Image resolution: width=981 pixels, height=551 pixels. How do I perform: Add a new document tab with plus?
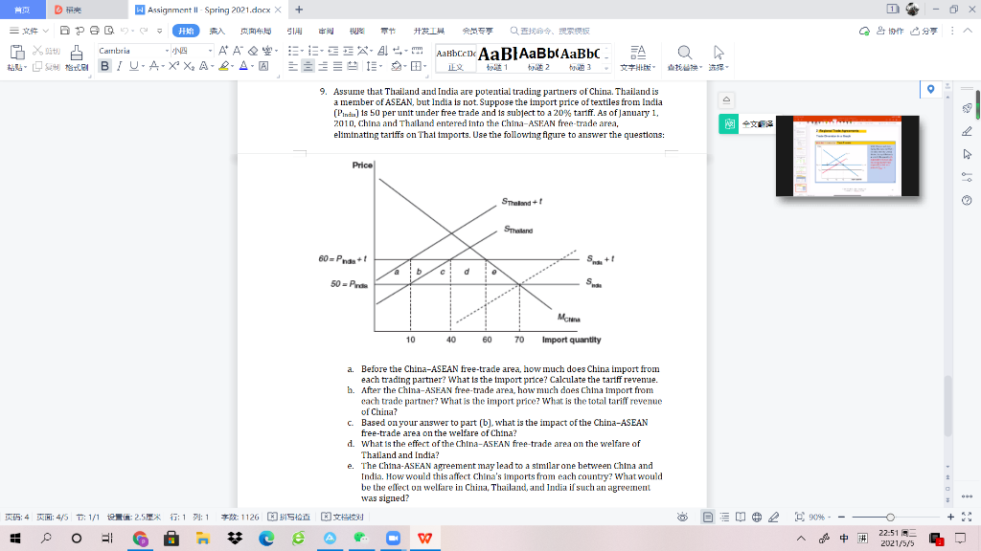click(x=299, y=10)
